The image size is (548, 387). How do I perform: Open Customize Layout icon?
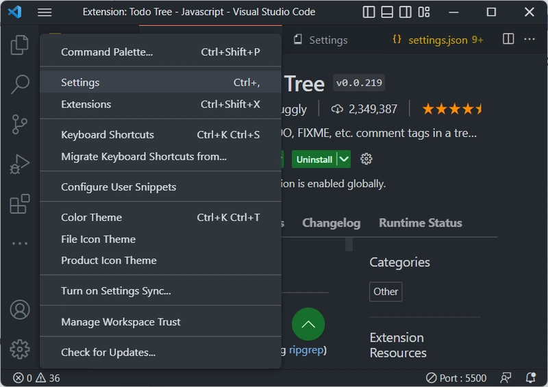click(424, 12)
